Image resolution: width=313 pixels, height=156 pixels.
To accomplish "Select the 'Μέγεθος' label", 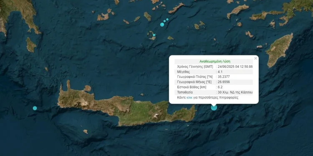I will 183,72.
